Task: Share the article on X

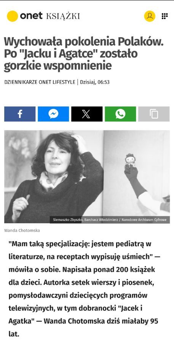Action: point(87,114)
